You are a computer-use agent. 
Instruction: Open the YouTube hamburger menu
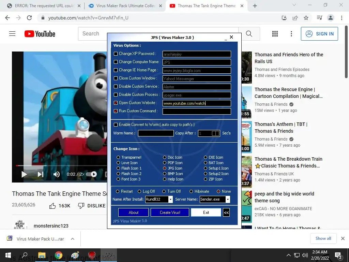pos(12,34)
